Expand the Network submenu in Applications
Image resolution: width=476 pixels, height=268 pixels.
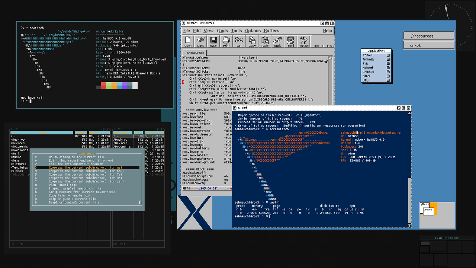[x=376, y=68]
